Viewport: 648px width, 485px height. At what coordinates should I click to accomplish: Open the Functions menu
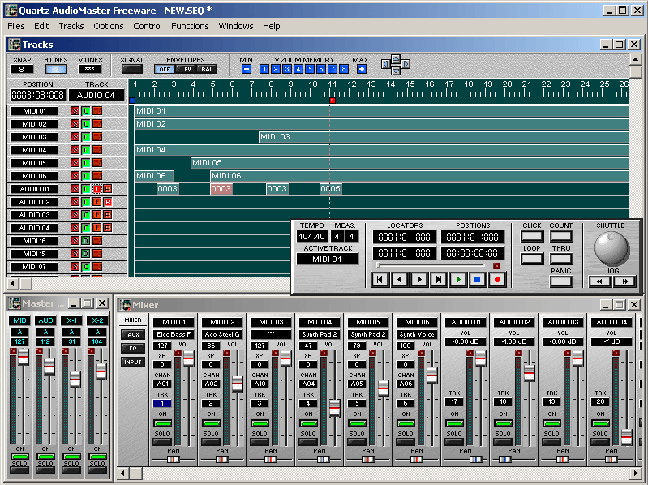[x=190, y=26]
